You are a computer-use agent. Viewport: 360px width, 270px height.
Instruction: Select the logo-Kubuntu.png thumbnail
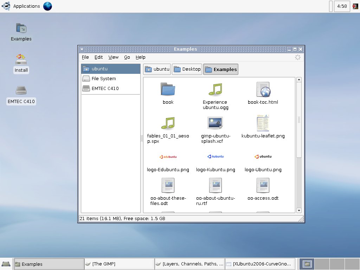(216, 156)
